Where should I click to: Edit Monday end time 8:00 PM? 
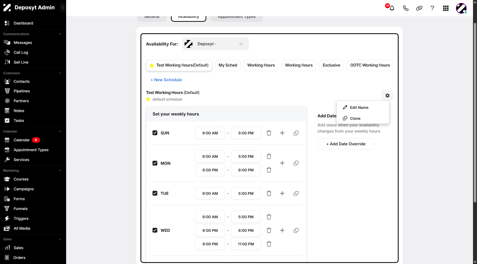click(246, 170)
